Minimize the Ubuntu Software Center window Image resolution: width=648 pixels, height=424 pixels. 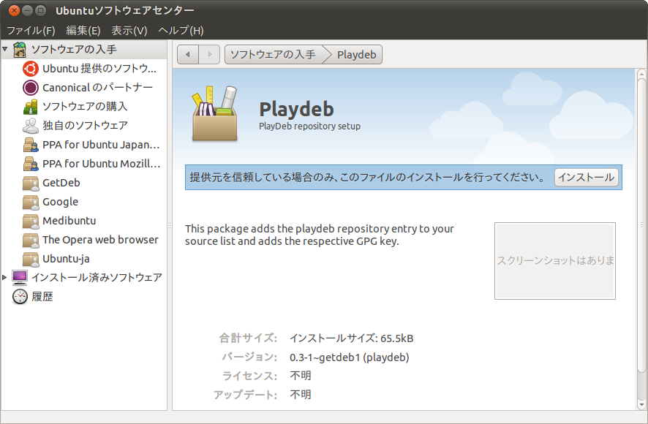[27, 11]
